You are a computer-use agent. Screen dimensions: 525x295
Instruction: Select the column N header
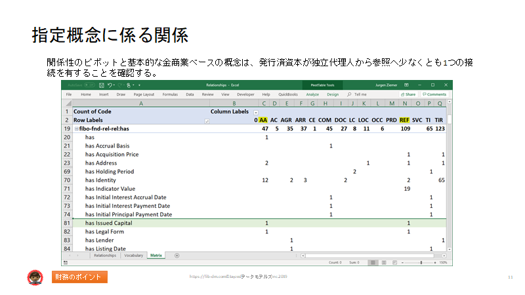coord(405,104)
